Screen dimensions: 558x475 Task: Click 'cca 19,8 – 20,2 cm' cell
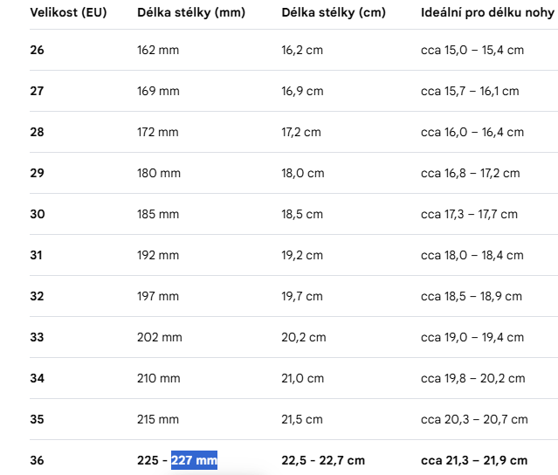[473, 378]
